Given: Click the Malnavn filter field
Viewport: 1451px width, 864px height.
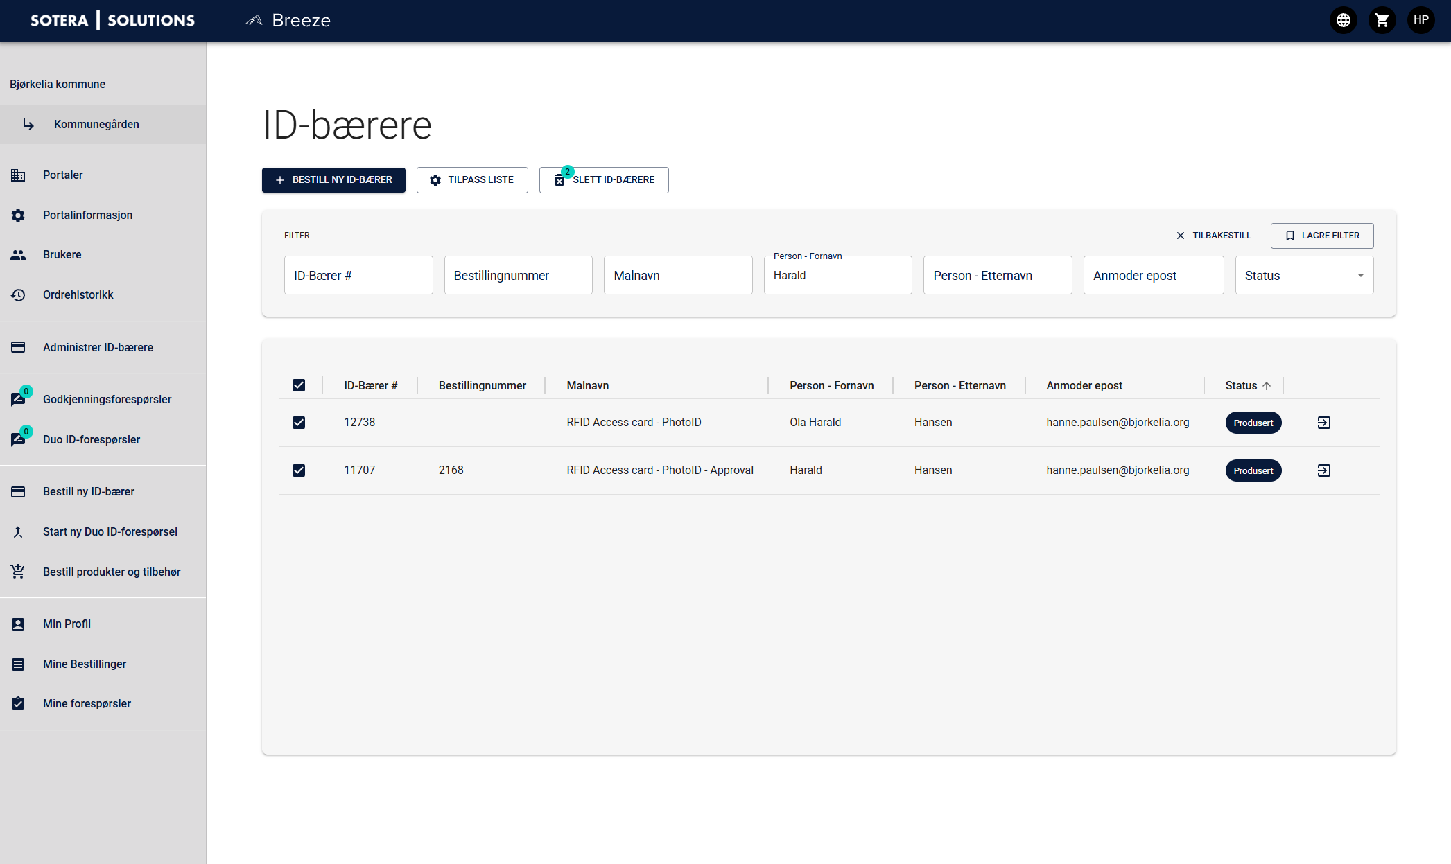Looking at the screenshot, I should point(678,275).
